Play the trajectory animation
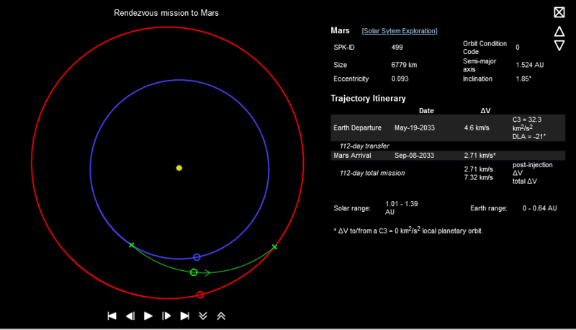The image size is (576, 330). [148, 316]
